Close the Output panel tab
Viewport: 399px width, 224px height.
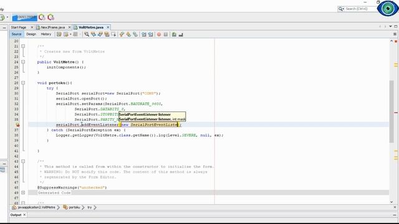point(24,215)
